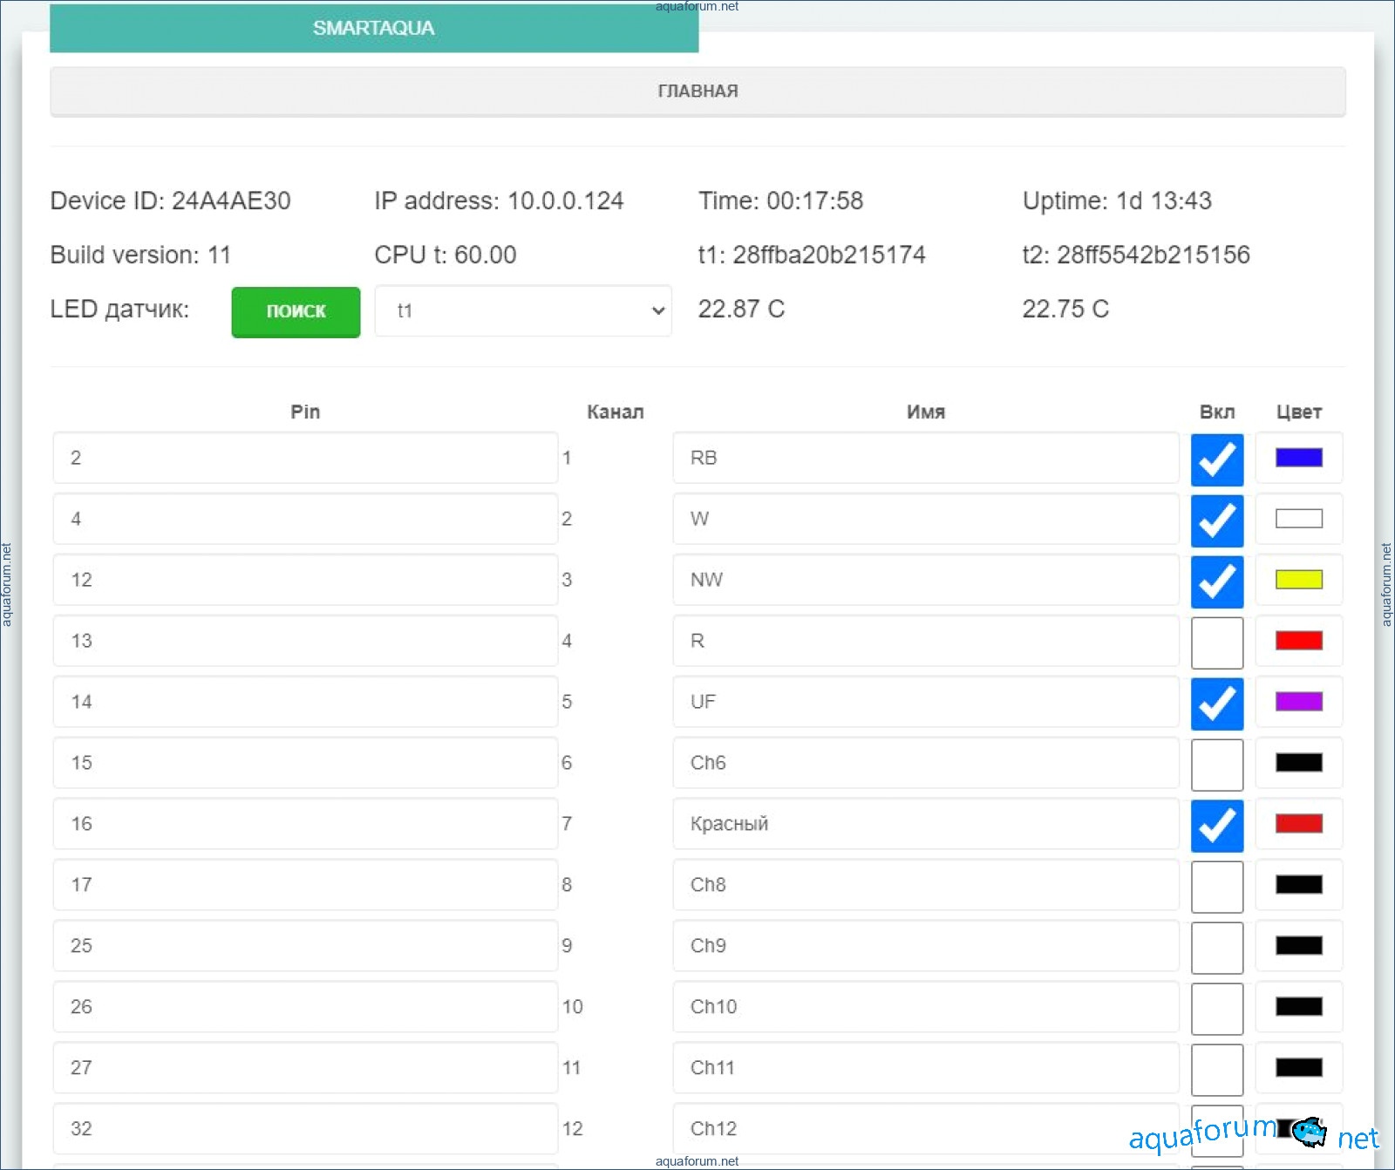Click the aquaforum.net fish logo

coord(1308,1132)
